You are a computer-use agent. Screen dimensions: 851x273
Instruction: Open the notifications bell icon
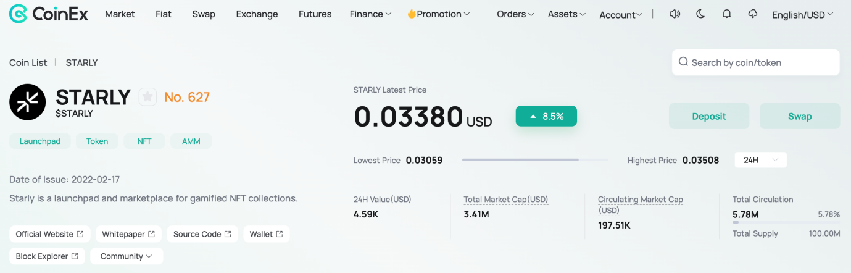tap(726, 14)
